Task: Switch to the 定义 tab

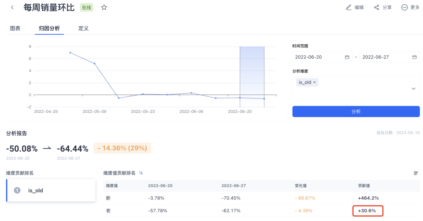Action: click(83, 28)
